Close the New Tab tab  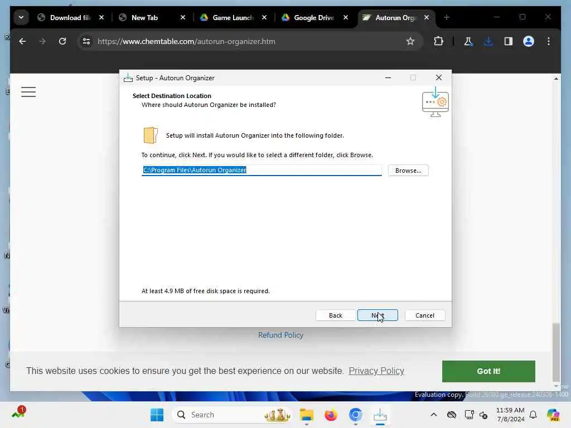183,17
